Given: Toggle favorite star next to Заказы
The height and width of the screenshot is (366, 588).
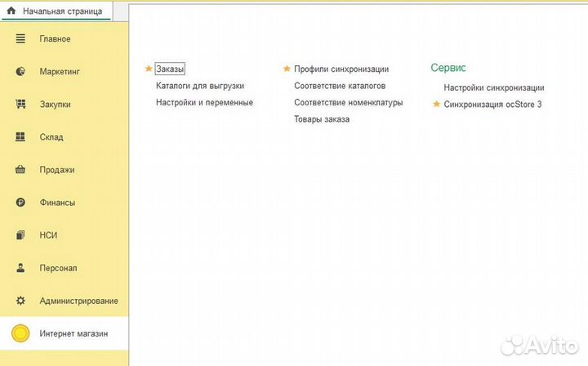Looking at the screenshot, I should [149, 69].
